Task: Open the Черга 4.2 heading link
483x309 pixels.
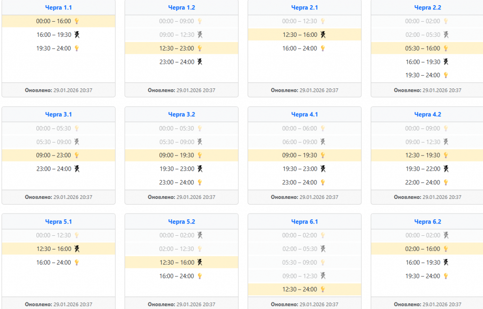Action: coord(427,114)
